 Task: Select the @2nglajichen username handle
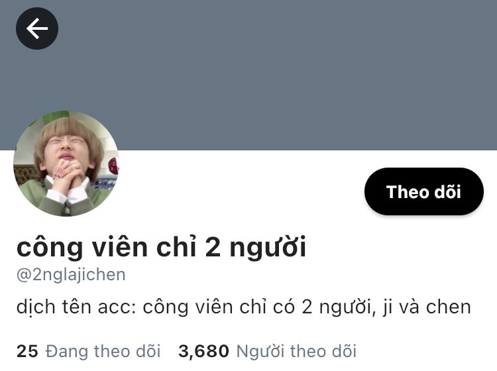pos(71,274)
